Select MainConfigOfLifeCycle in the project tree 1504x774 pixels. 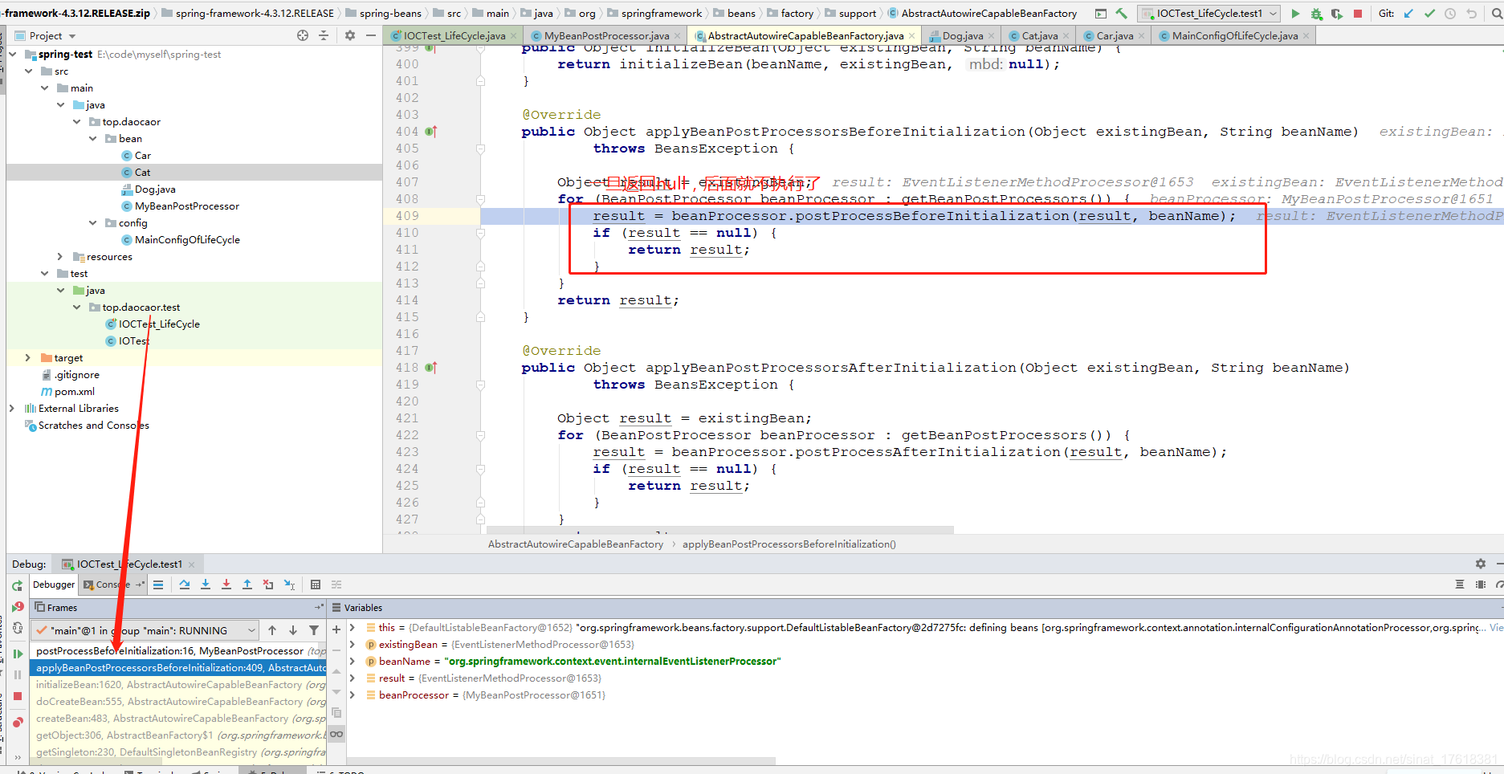click(187, 240)
